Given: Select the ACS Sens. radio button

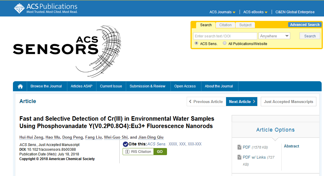Looking at the screenshot, I should [x=196, y=43].
